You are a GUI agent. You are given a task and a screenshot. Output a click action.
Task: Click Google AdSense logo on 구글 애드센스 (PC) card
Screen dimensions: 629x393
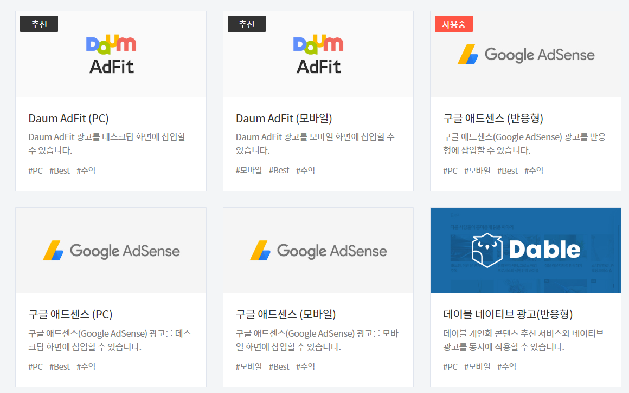click(x=111, y=251)
